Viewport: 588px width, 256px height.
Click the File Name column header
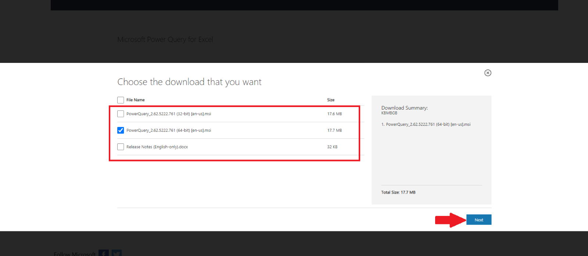point(135,100)
